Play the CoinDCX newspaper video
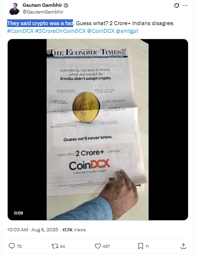Image resolution: width=201 pixels, height=255 pixels. pos(98,129)
